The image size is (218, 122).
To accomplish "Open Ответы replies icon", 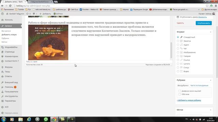I will [2, 76].
